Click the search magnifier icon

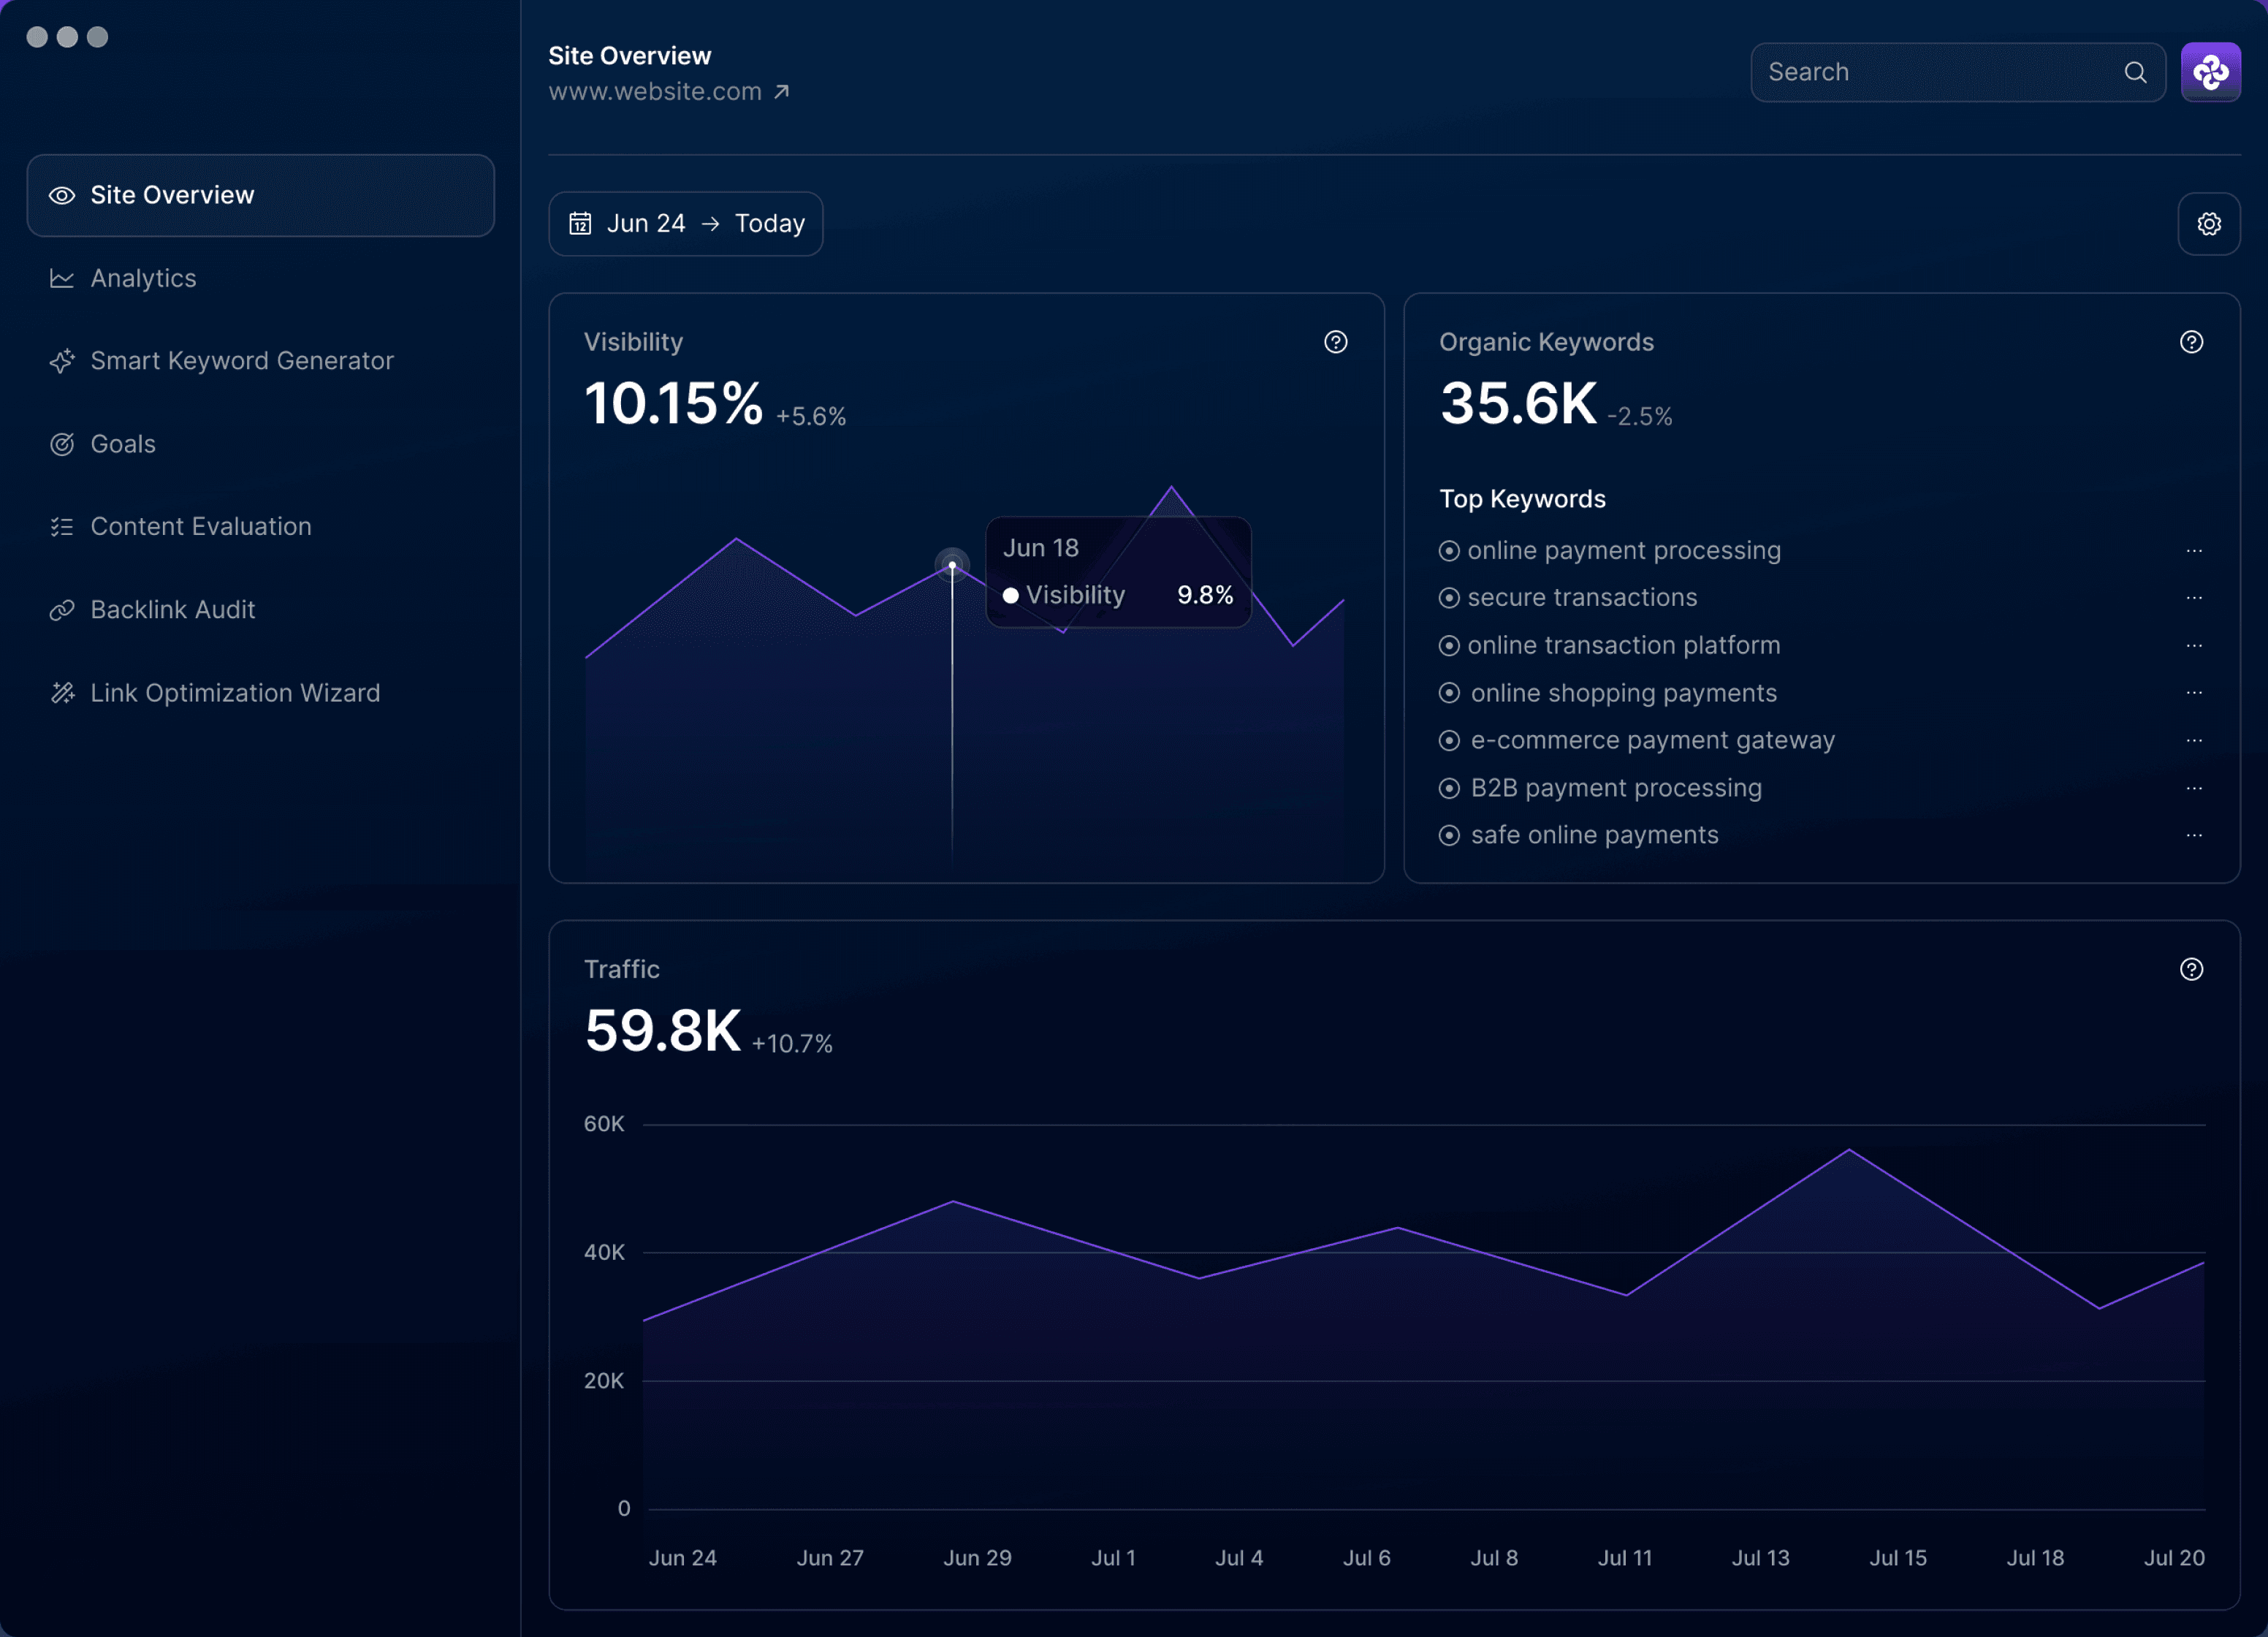2135,72
